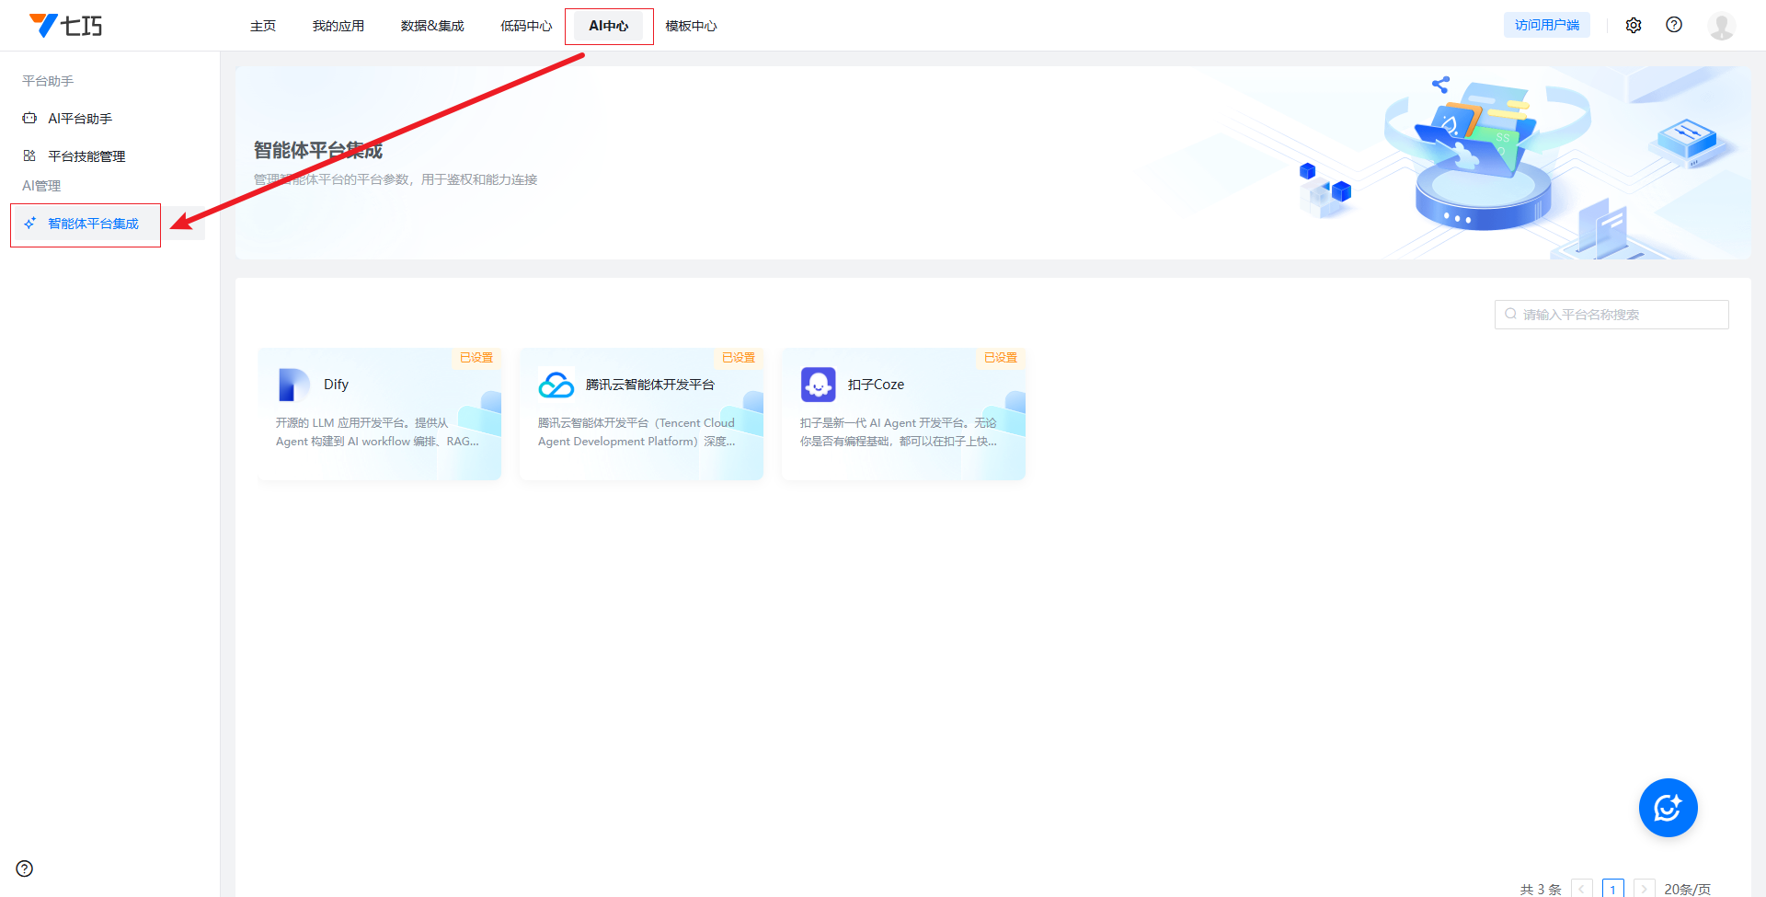Select AI平台助手 in the sidebar
This screenshot has height=897, width=1766.
point(80,119)
